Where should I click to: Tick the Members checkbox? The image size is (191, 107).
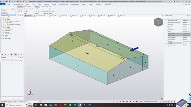[x=167, y=26]
